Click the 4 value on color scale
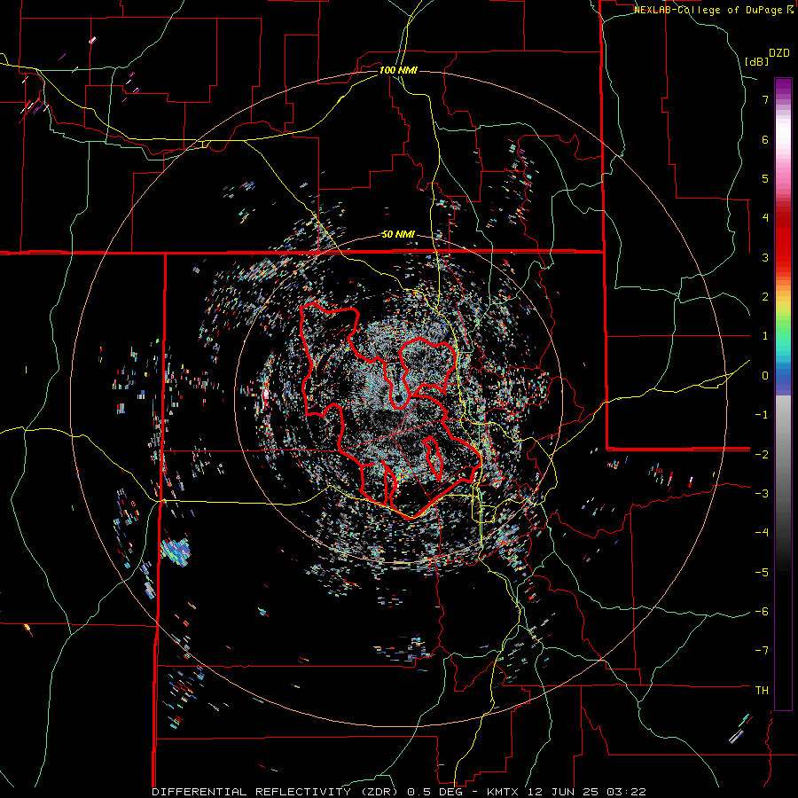798x798 pixels. click(x=765, y=218)
